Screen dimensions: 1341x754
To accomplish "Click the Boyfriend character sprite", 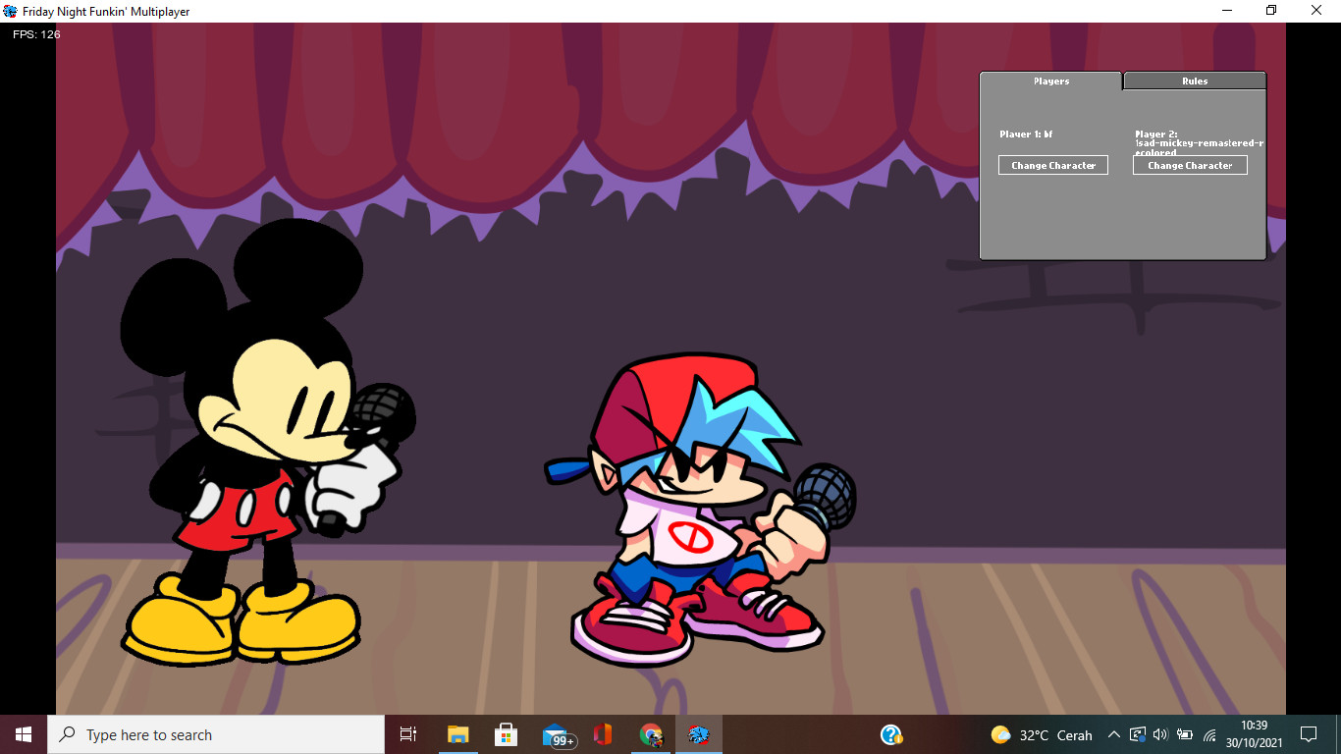I will [701, 511].
